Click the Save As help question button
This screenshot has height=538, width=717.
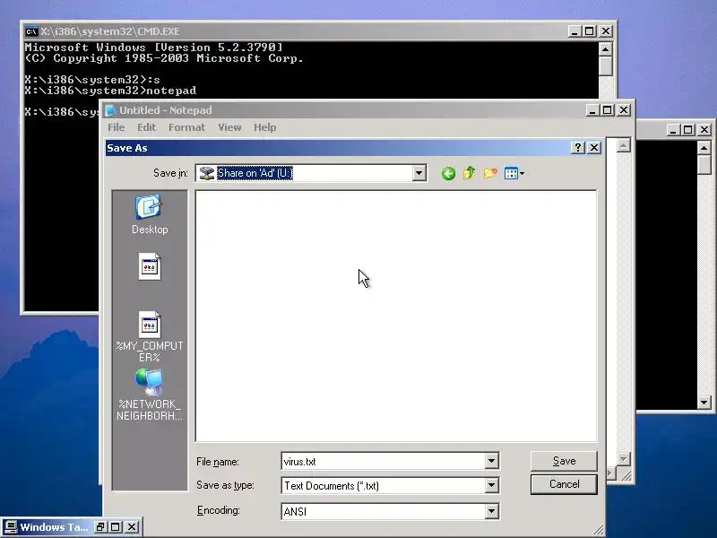coord(578,147)
